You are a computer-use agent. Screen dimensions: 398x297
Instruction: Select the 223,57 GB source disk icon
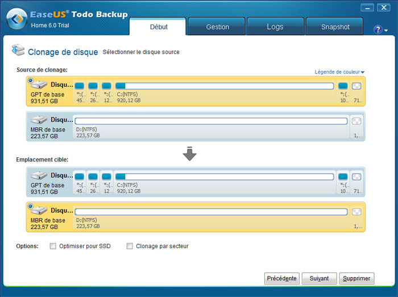[39, 120]
